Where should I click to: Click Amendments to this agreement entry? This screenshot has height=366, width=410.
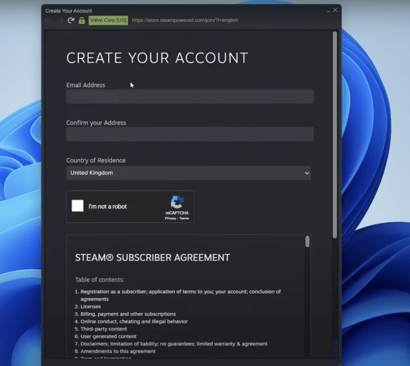[x=118, y=352]
